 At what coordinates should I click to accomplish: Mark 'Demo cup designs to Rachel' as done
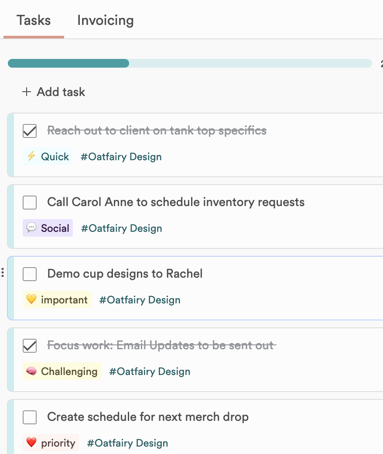pos(30,274)
